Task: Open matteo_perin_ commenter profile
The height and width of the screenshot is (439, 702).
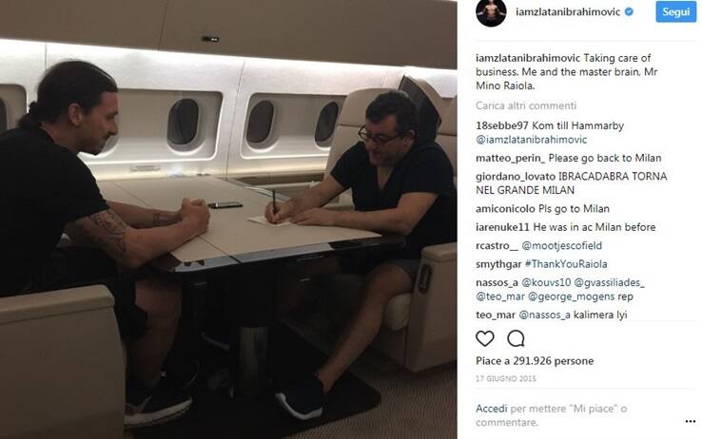Action: (x=511, y=159)
